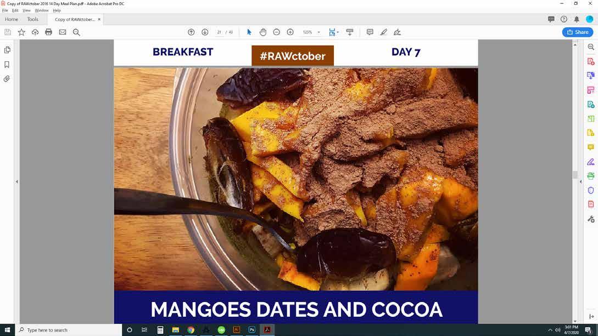Switch to the Tools tab

[x=33, y=19]
